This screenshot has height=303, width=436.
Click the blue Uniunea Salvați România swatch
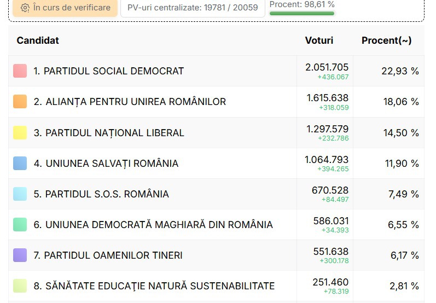[x=20, y=163]
